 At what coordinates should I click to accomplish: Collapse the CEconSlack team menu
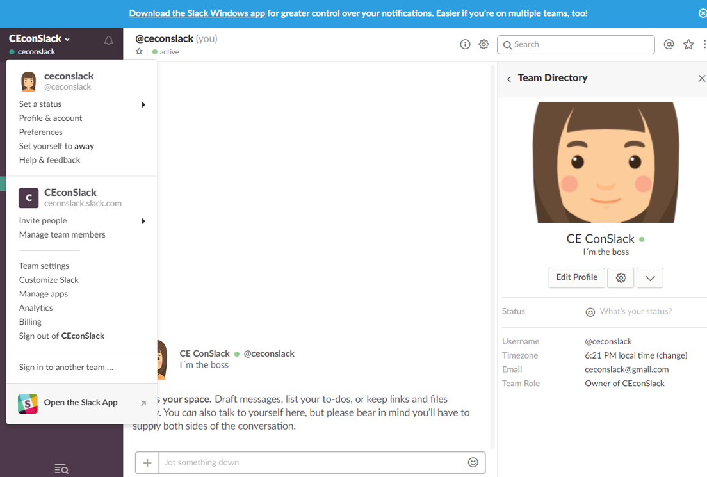tap(39, 39)
